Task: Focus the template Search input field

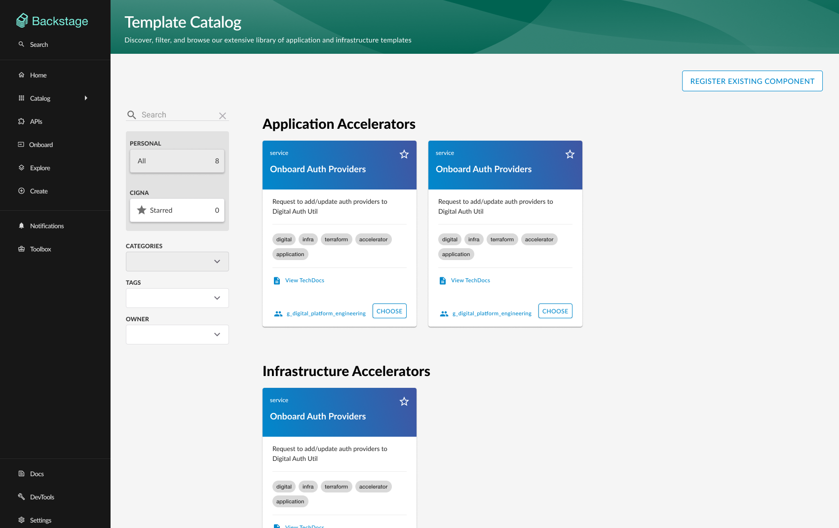Action: [x=178, y=115]
